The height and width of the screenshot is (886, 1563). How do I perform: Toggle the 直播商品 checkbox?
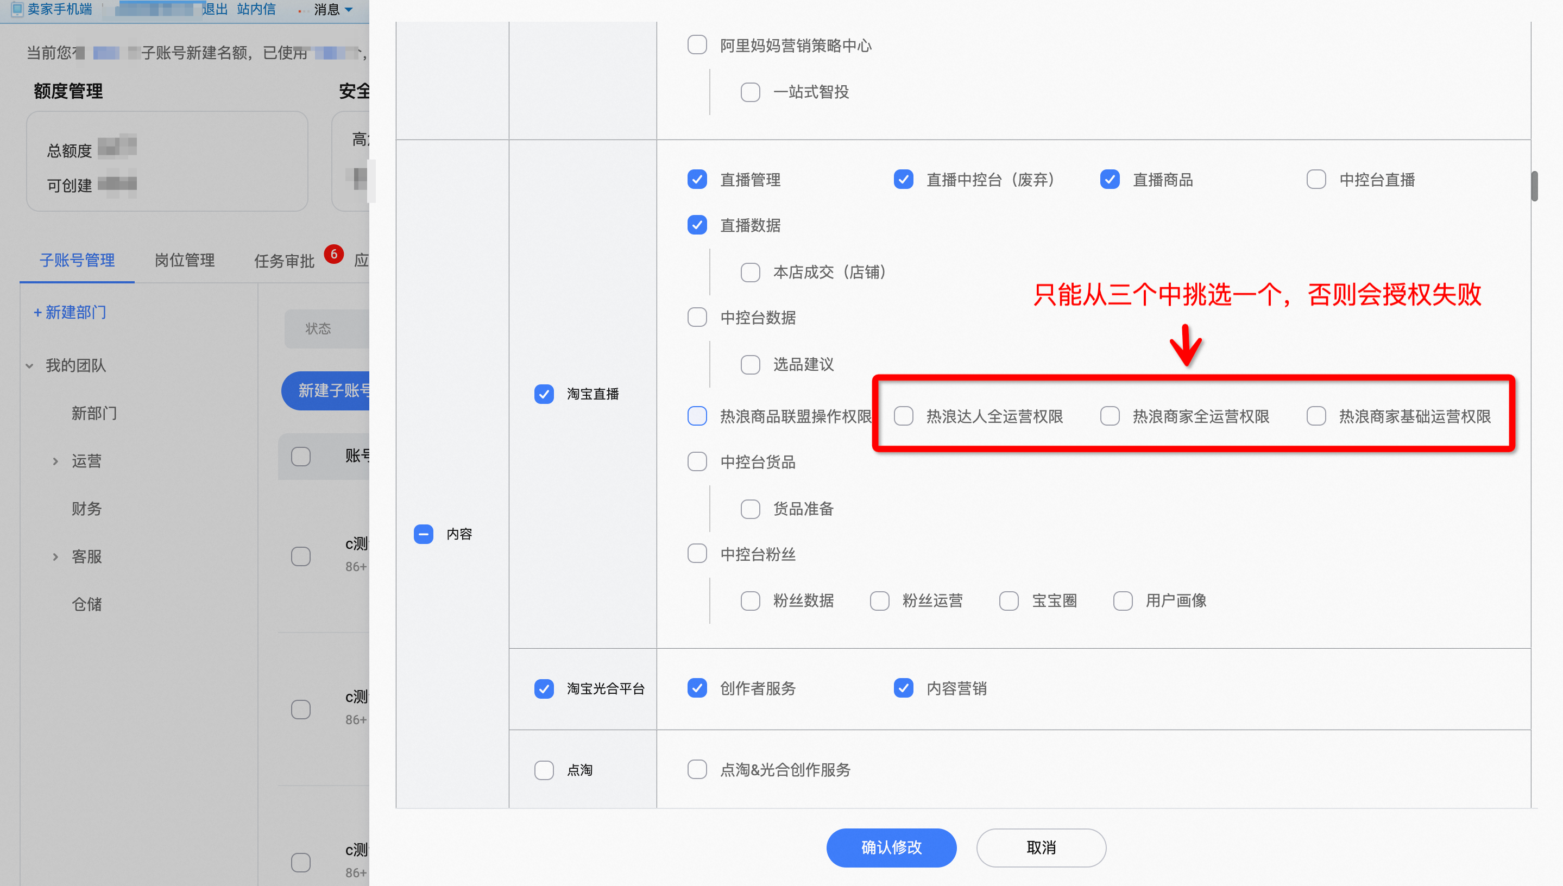[1110, 180]
